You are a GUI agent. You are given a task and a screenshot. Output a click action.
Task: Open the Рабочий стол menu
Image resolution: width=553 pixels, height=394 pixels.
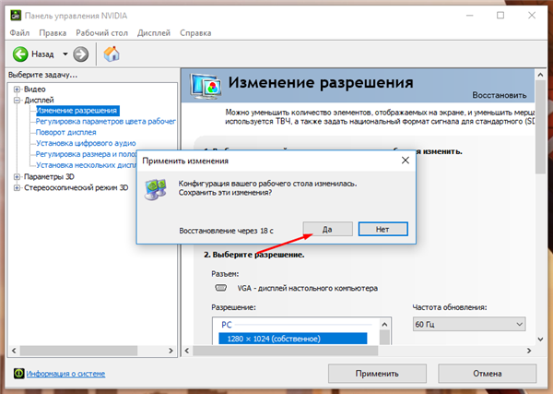tap(101, 33)
